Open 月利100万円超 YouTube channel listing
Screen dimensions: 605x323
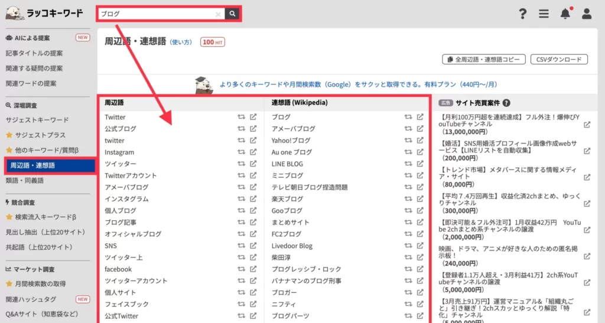509,124
